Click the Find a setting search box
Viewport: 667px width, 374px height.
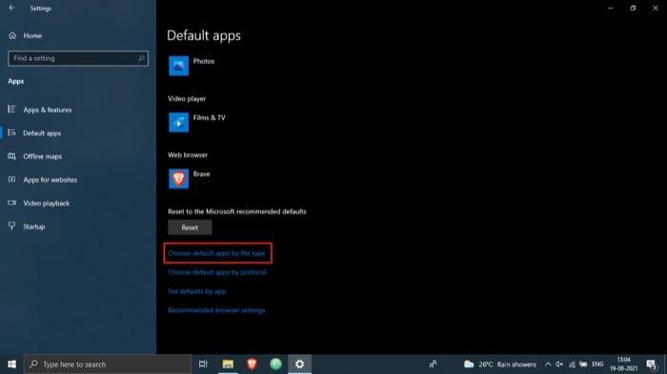(x=78, y=58)
